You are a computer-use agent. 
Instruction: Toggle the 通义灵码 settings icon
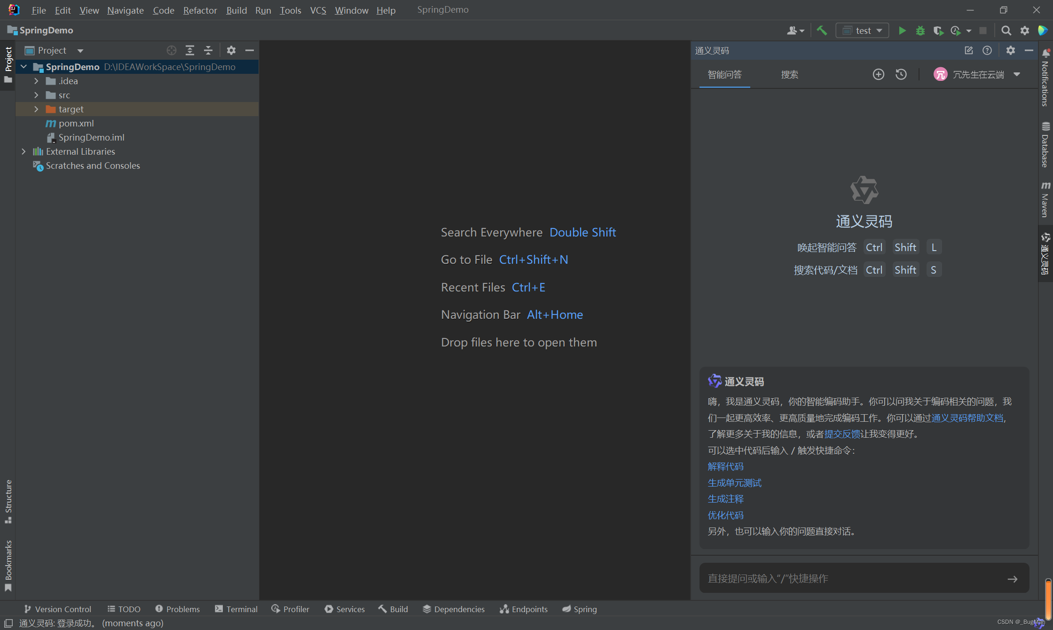click(x=1010, y=50)
